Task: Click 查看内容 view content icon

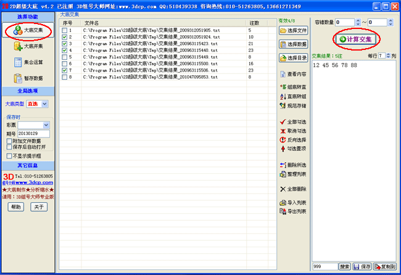Action: pos(292,74)
